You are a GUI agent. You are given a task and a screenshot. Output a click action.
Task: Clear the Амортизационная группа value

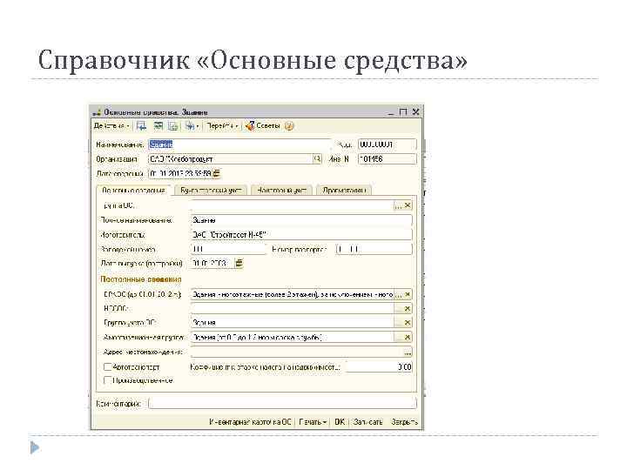click(408, 338)
